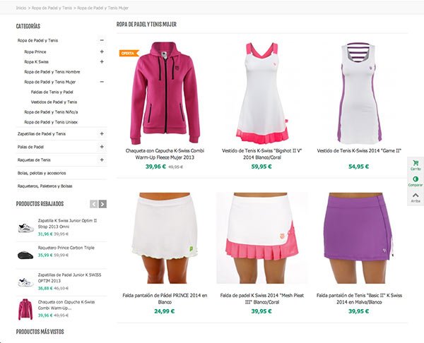The height and width of the screenshot is (343, 424).
Task: Click the 59,95 € dress price
Action: click(261, 167)
